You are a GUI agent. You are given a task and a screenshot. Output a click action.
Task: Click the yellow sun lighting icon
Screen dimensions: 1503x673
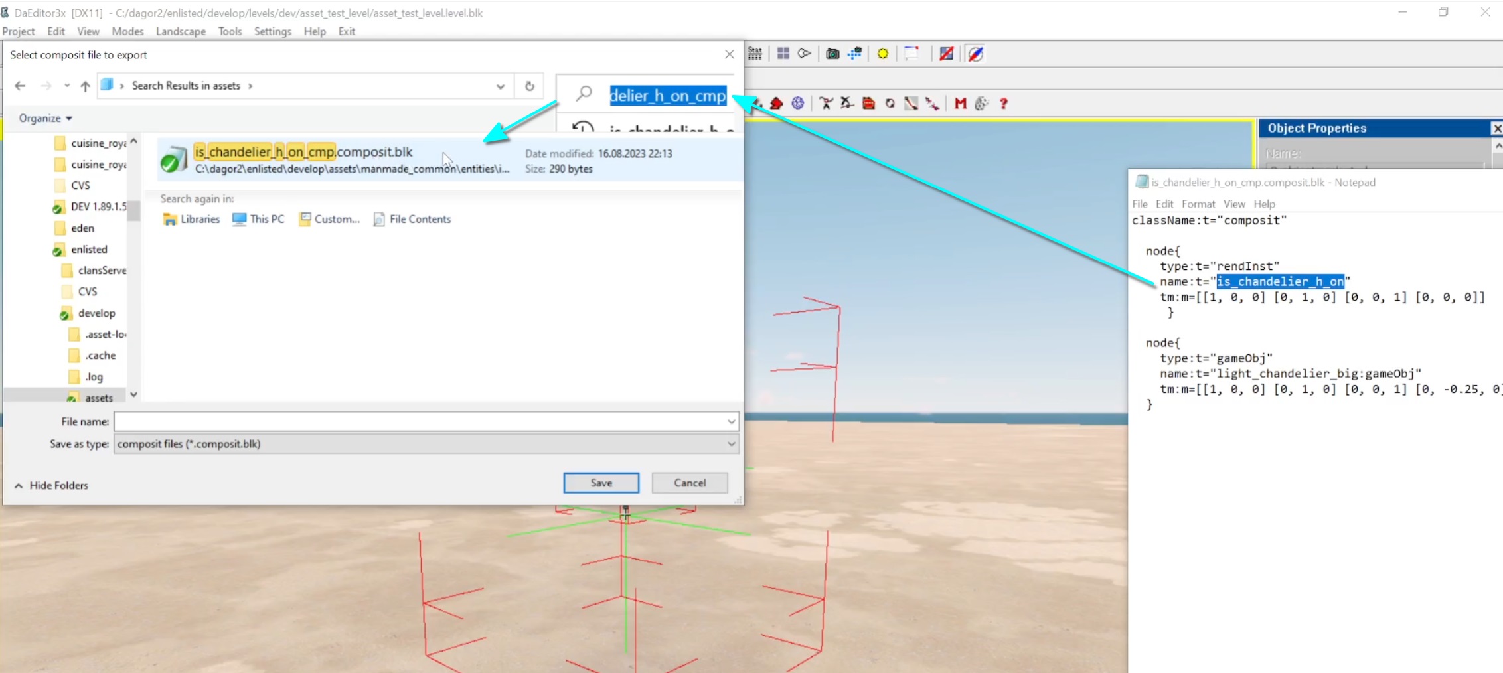[882, 54]
